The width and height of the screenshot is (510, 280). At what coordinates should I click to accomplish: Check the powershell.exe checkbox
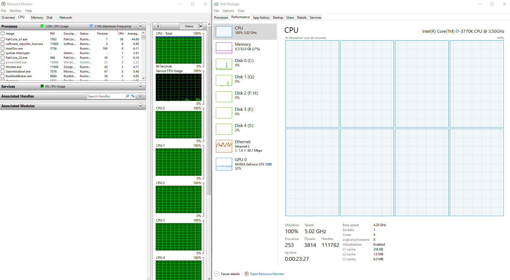[3, 62]
